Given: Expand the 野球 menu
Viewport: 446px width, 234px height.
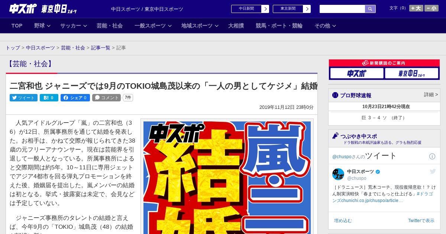Looking at the screenshot, I should coord(42,26).
